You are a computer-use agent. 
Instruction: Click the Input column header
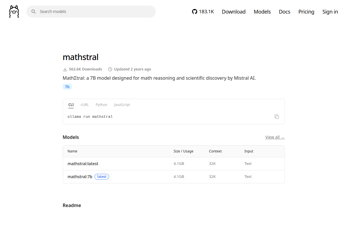coord(249,151)
